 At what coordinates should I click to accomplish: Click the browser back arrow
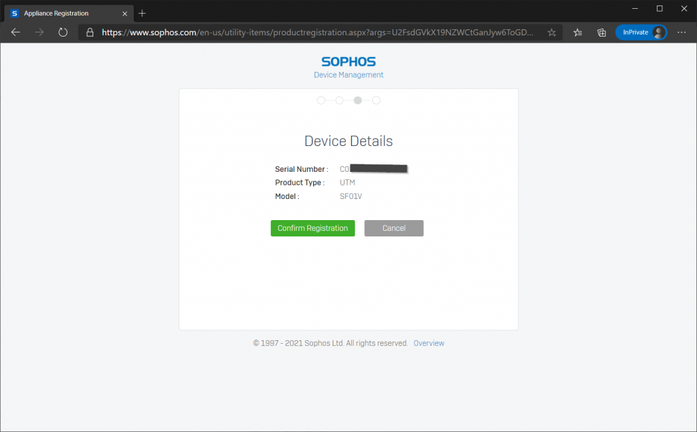16,33
